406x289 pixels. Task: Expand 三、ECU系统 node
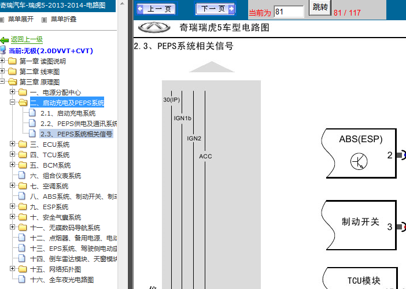click(12, 143)
